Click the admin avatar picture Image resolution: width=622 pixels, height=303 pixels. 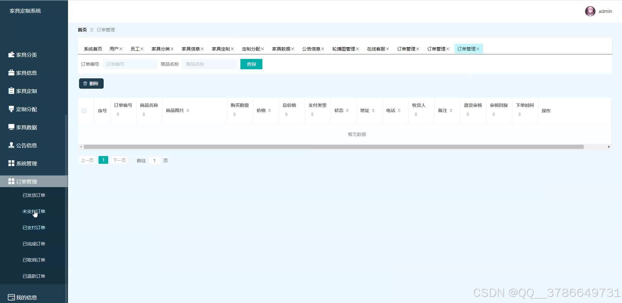tap(590, 11)
